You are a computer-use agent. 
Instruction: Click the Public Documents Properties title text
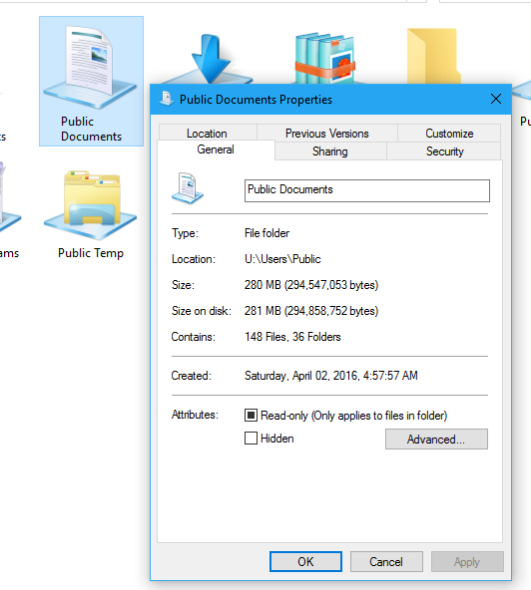coord(256,100)
